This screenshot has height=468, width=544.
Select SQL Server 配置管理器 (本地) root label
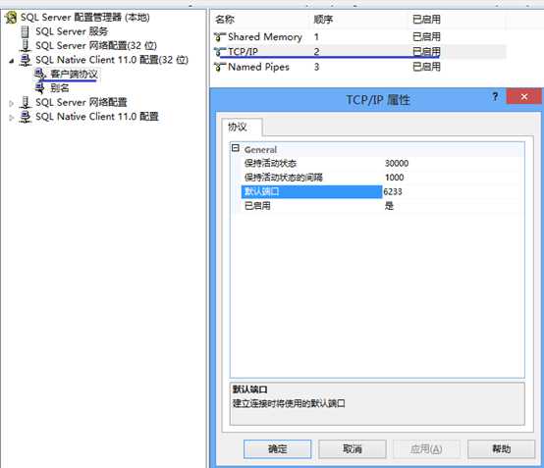click(85, 18)
